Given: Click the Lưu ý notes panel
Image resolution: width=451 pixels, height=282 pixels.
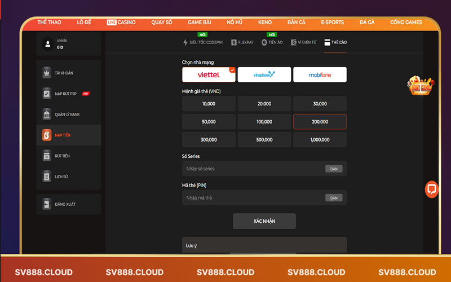Looking at the screenshot, I should point(264,245).
